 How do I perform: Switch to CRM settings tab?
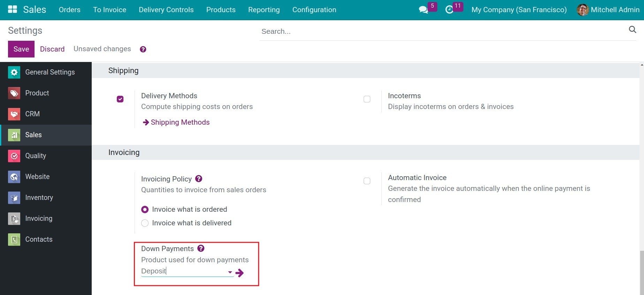(x=46, y=114)
